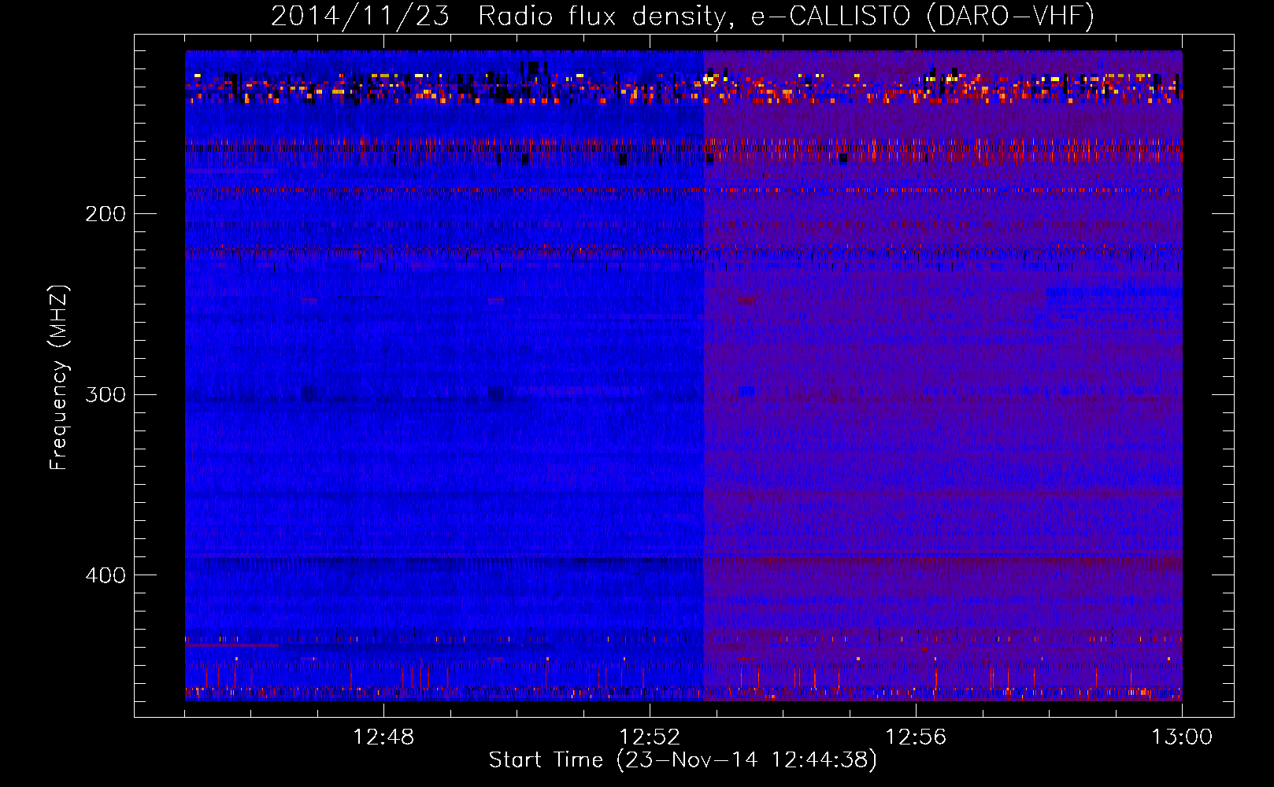Click the 13:00 time tick label

click(1182, 737)
